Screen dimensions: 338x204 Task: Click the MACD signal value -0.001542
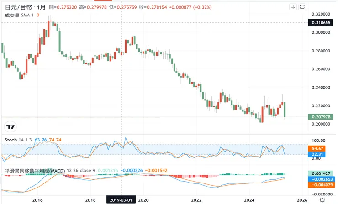pos(156,171)
